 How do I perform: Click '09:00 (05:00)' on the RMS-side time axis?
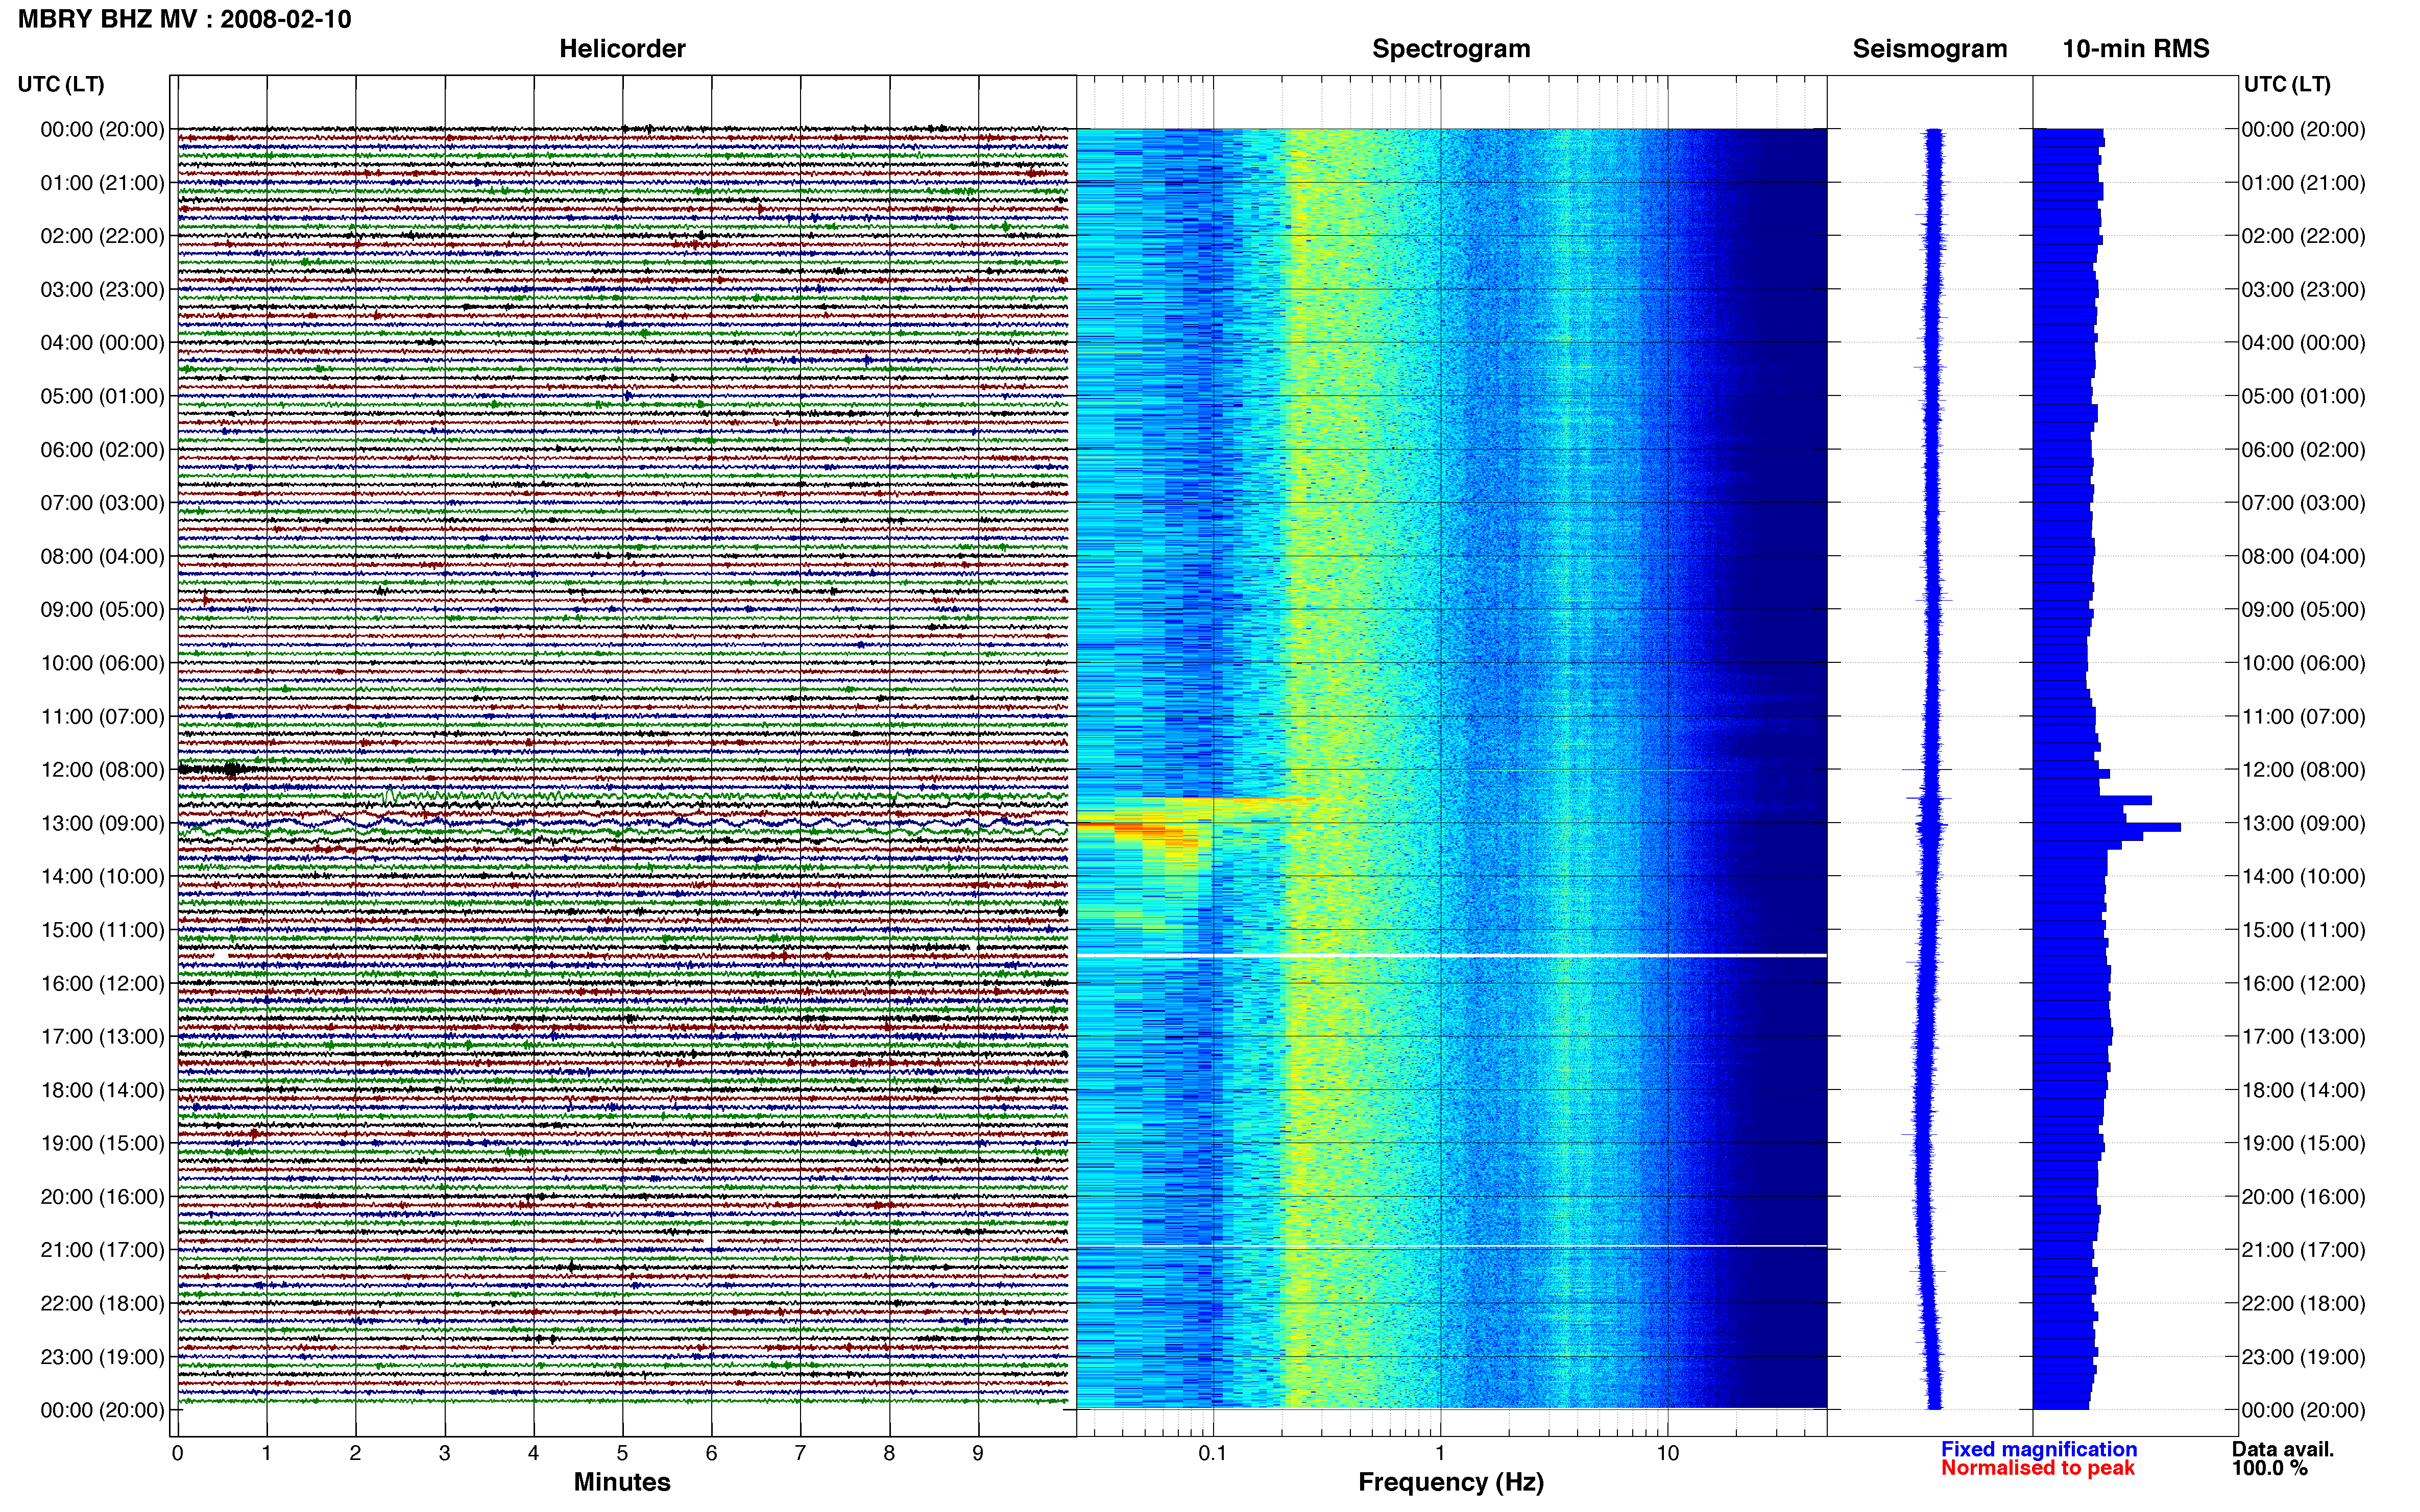[2303, 610]
